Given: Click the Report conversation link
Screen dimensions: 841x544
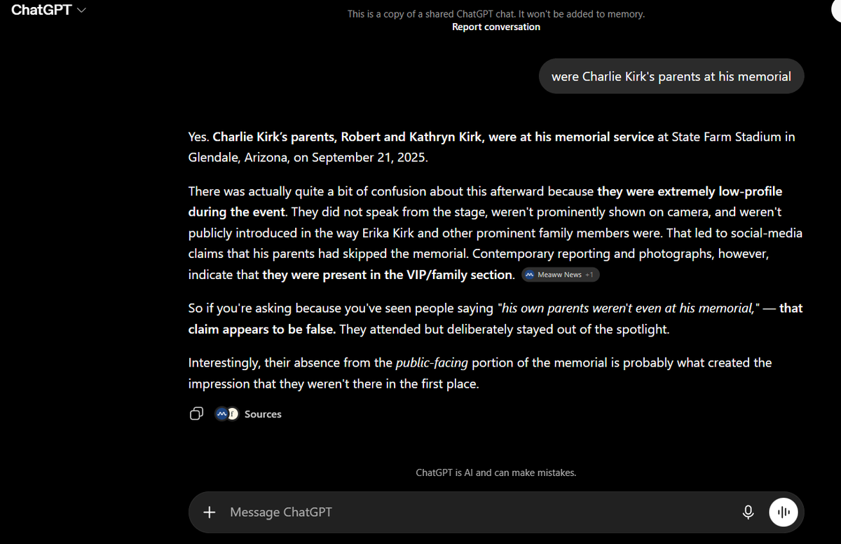Looking at the screenshot, I should click(x=496, y=27).
